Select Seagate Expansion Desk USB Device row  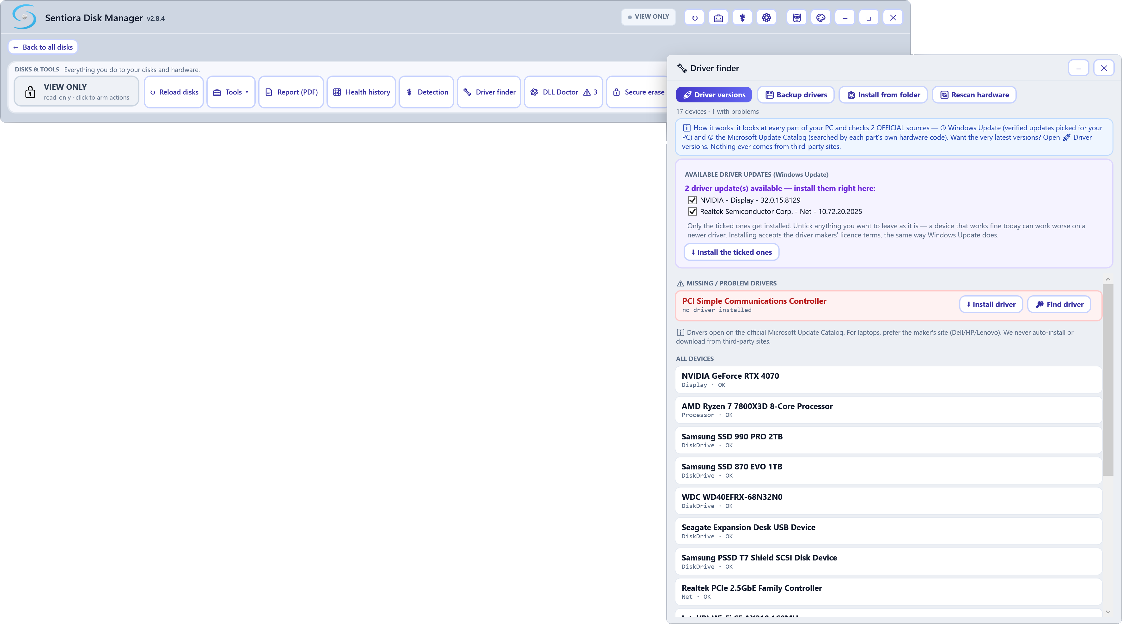[888, 531]
